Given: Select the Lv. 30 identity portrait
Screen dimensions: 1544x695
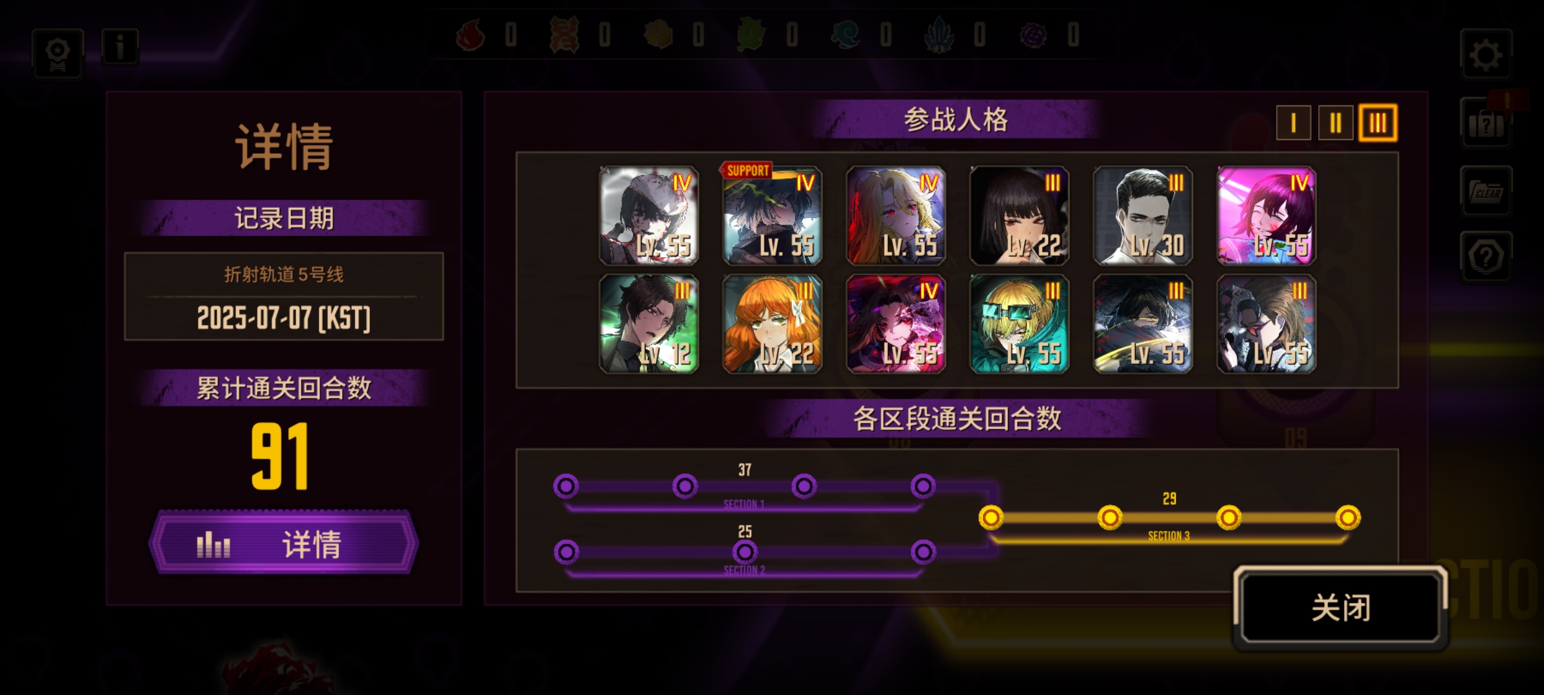Looking at the screenshot, I should (x=1143, y=216).
